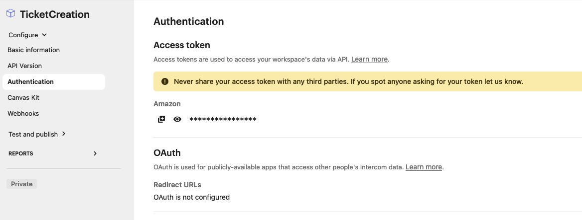Copy the Amazon access token
Image resolution: width=582 pixels, height=220 pixels.
pos(161,119)
